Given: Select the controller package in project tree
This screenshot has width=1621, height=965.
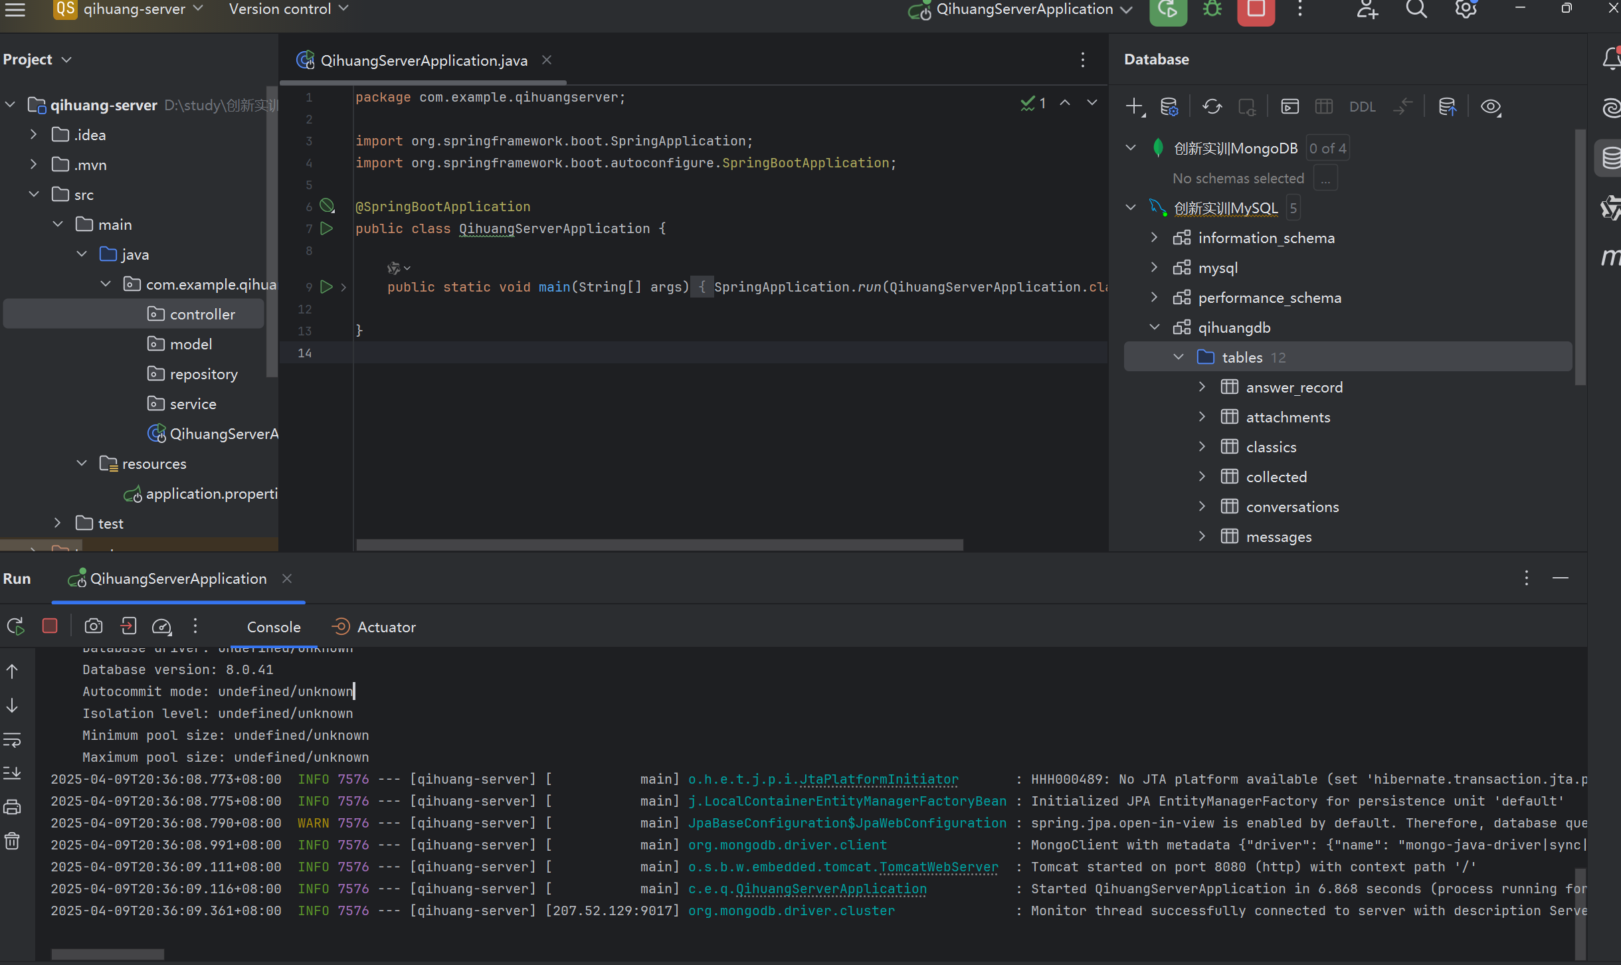Looking at the screenshot, I should [x=202, y=314].
